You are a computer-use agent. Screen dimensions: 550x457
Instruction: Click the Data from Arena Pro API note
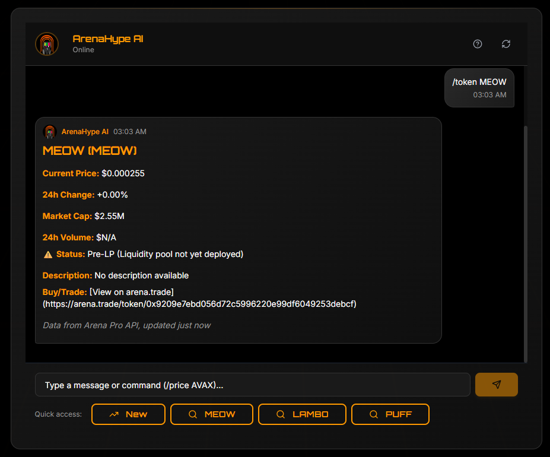click(126, 325)
